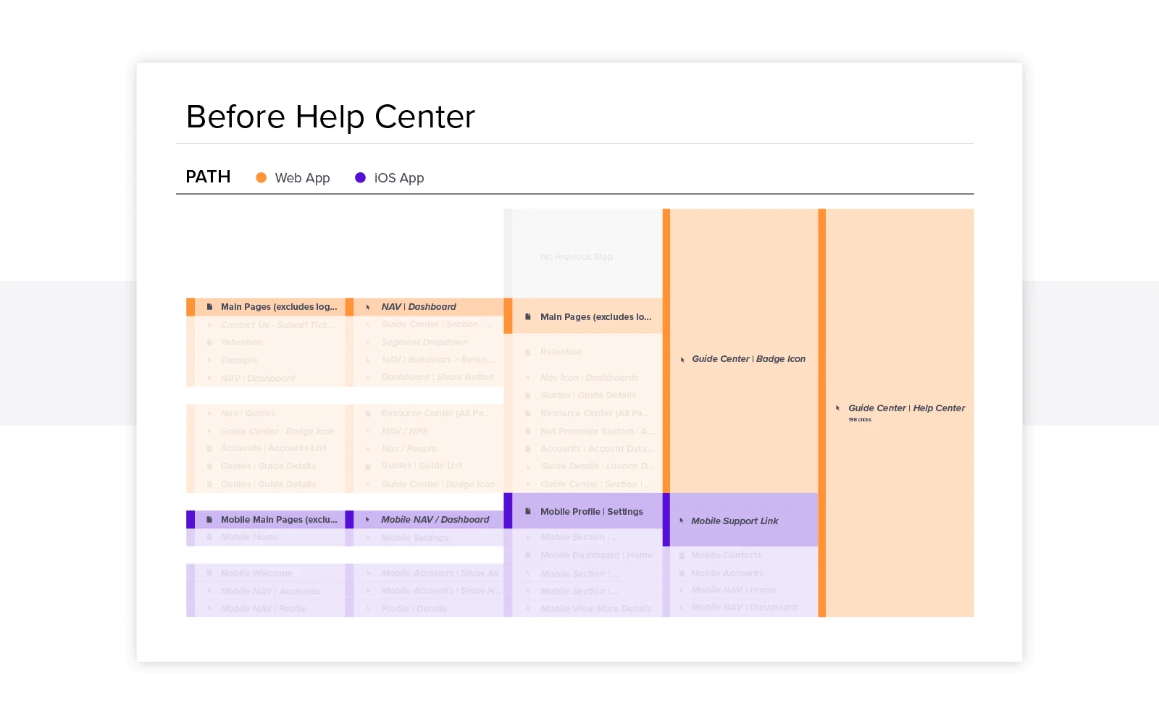Click the cursor icon next to NAV | Dashboard
This screenshot has width=1159, height=724.
tap(368, 307)
